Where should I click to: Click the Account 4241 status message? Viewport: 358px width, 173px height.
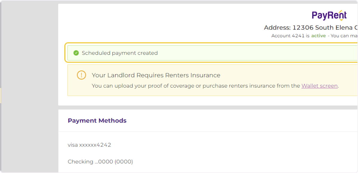pyautogui.click(x=298, y=35)
